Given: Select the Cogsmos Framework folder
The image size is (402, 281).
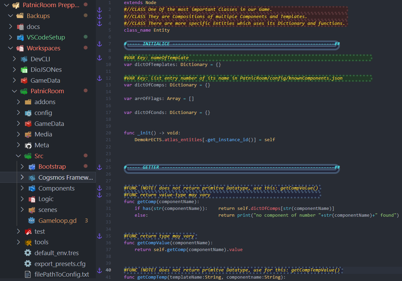Looking at the screenshot, I should coord(65,178).
